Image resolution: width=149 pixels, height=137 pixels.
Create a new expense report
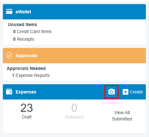click(x=133, y=92)
